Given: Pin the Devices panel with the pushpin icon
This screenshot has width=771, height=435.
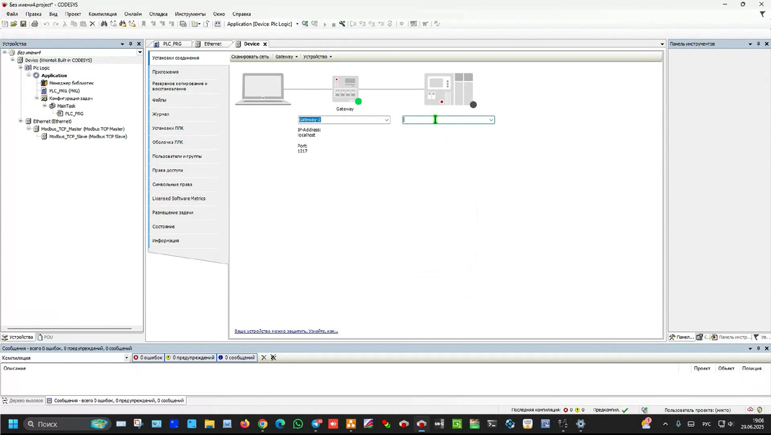Looking at the screenshot, I should click(x=130, y=44).
